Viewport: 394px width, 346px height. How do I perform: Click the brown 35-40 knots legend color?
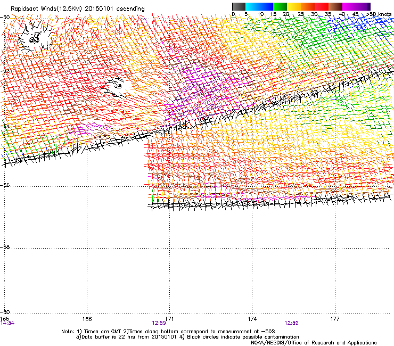[335, 6]
